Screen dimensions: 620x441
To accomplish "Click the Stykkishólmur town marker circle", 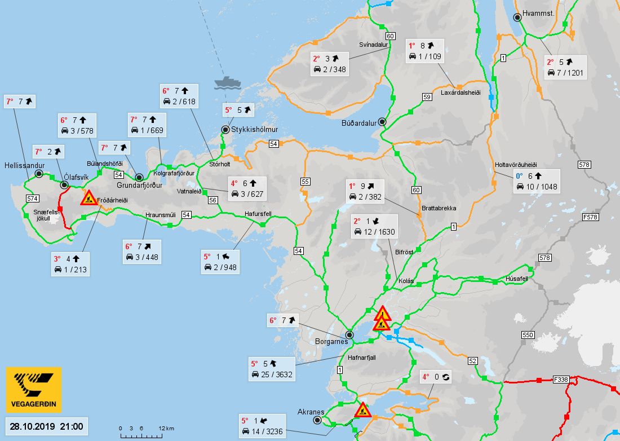I will point(225,129).
